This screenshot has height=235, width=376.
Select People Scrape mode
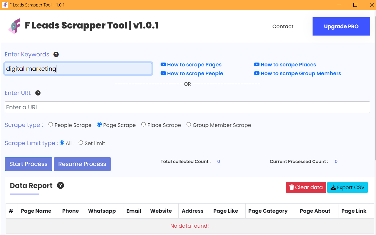tap(51, 124)
